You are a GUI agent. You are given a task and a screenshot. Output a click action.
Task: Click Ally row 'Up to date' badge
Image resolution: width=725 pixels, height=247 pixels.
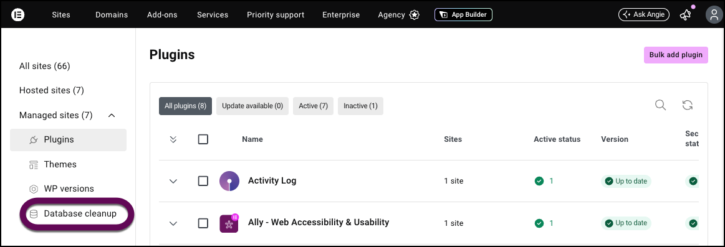(x=626, y=223)
